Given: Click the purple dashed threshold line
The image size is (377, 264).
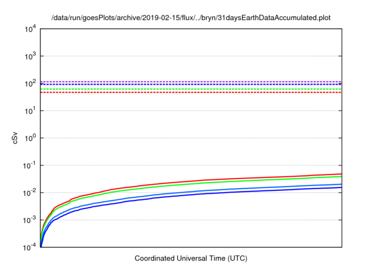Looking at the screenshot, I should 191,82.
